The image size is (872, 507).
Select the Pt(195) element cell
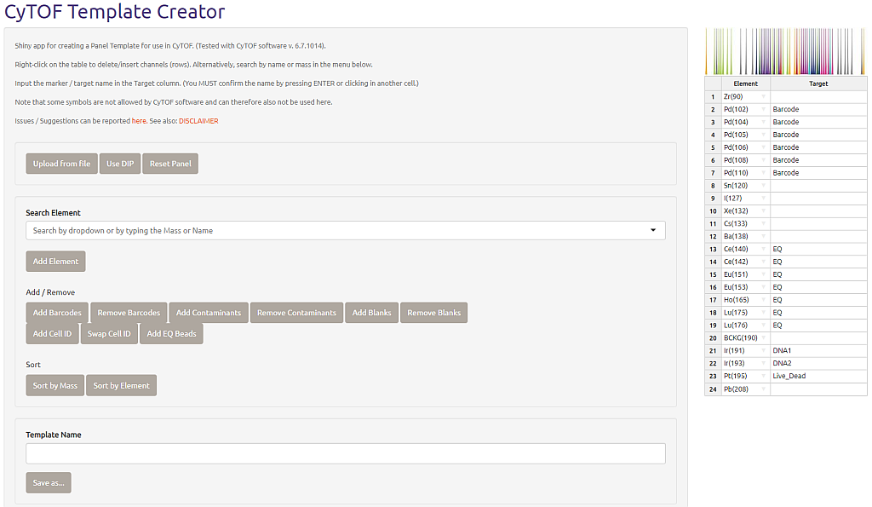click(746, 377)
